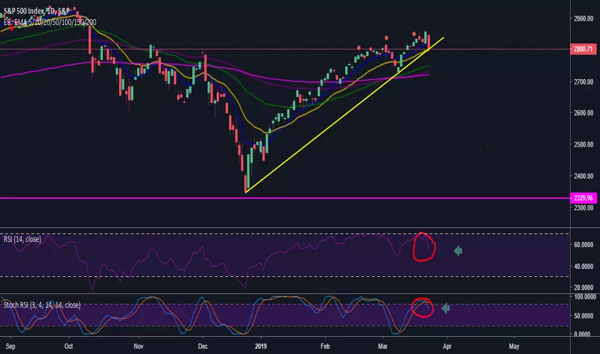Click the May label on time axis
600x354 pixels.
tap(514, 346)
